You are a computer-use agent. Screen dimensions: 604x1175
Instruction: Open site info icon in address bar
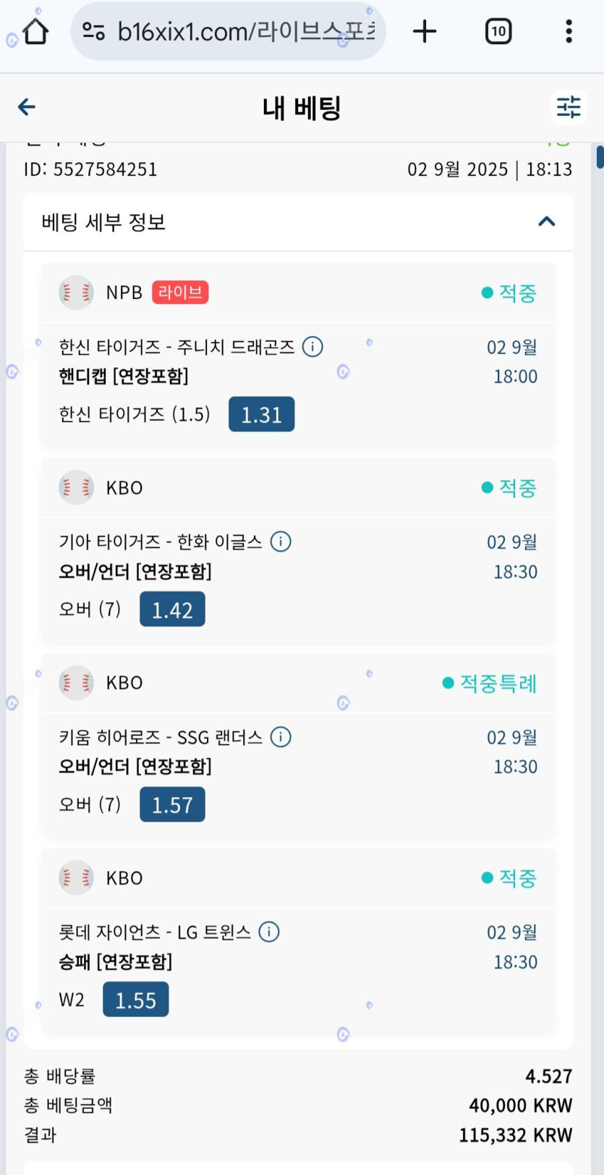point(94,31)
